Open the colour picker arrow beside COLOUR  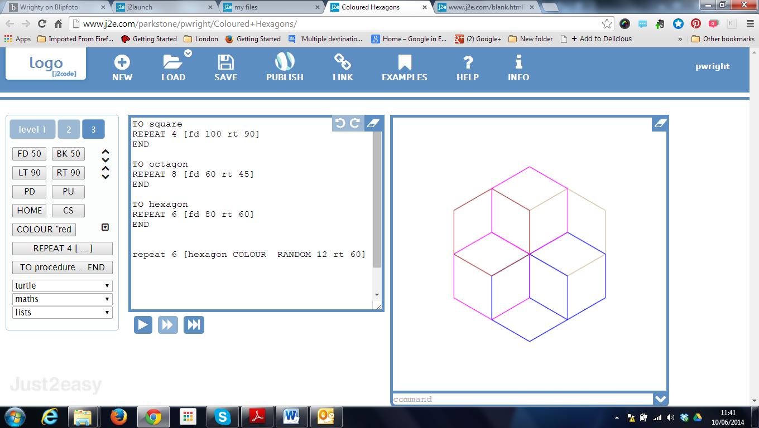click(105, 227)
